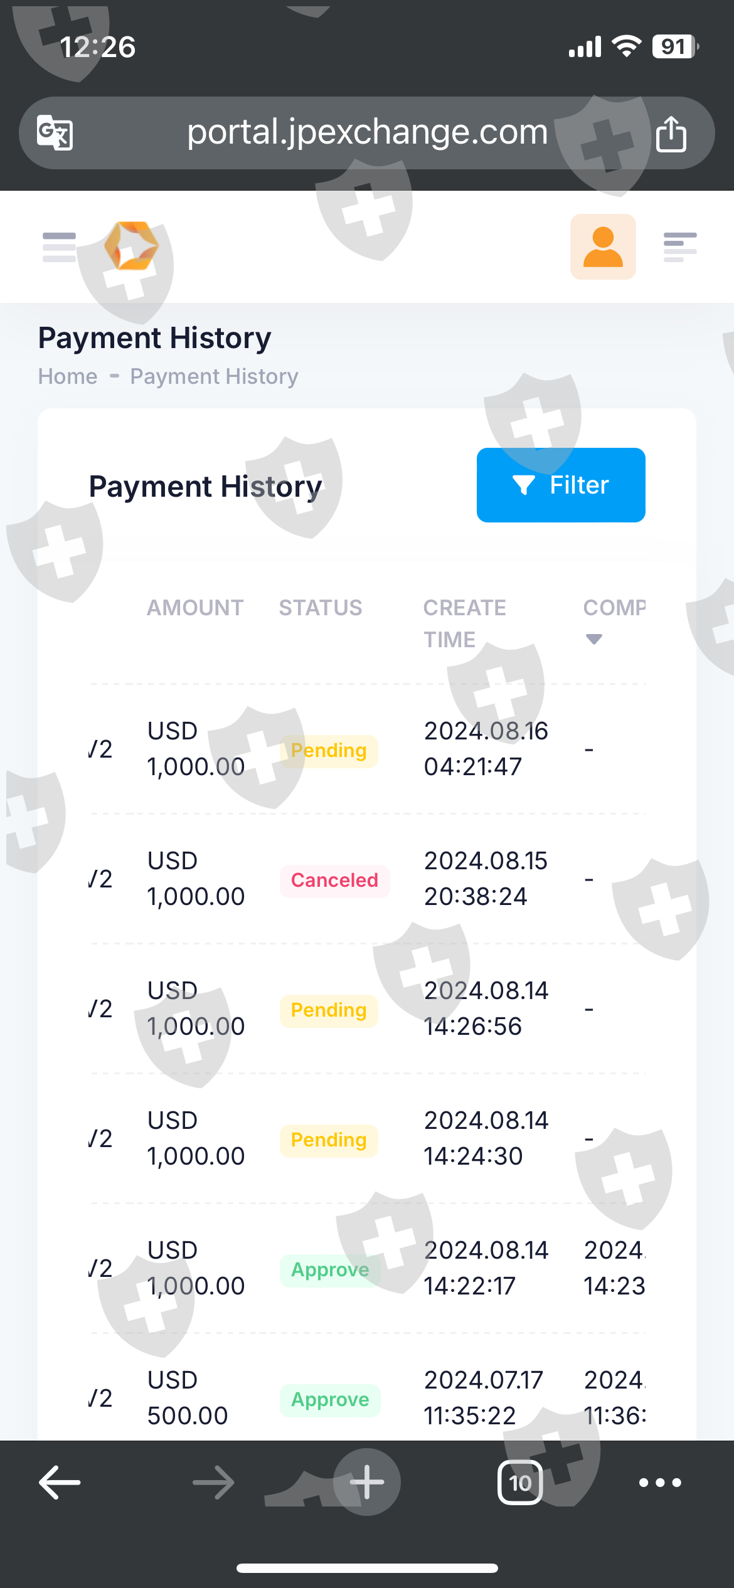Open the right-side aligned lines menu
Screen dimensions: 734x1588
click(x=680, y=247)
